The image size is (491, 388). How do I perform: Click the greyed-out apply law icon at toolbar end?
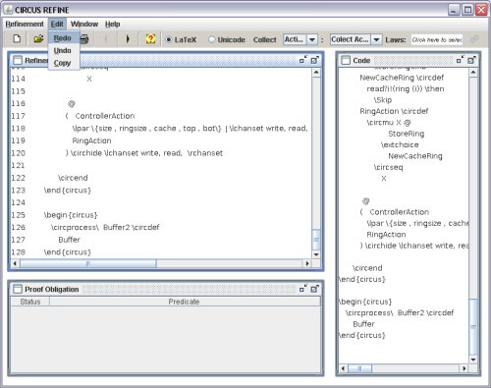474,39
